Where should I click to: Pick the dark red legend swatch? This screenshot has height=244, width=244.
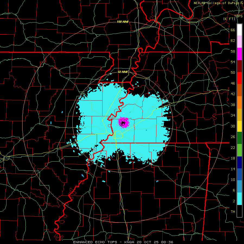point(239,66)
